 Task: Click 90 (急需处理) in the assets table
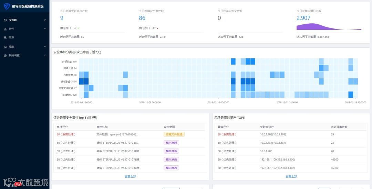[227, 134]
